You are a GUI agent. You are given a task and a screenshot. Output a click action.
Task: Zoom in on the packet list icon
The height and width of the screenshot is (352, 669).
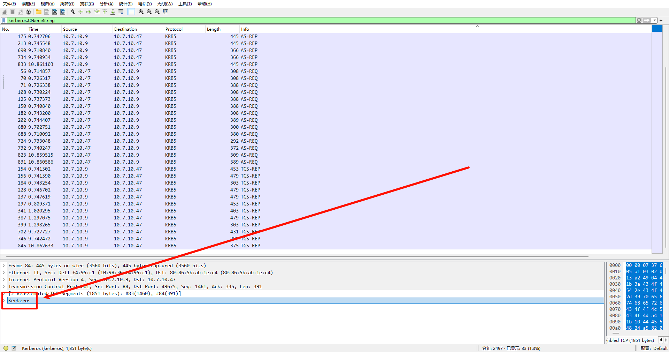pos(141,12)
